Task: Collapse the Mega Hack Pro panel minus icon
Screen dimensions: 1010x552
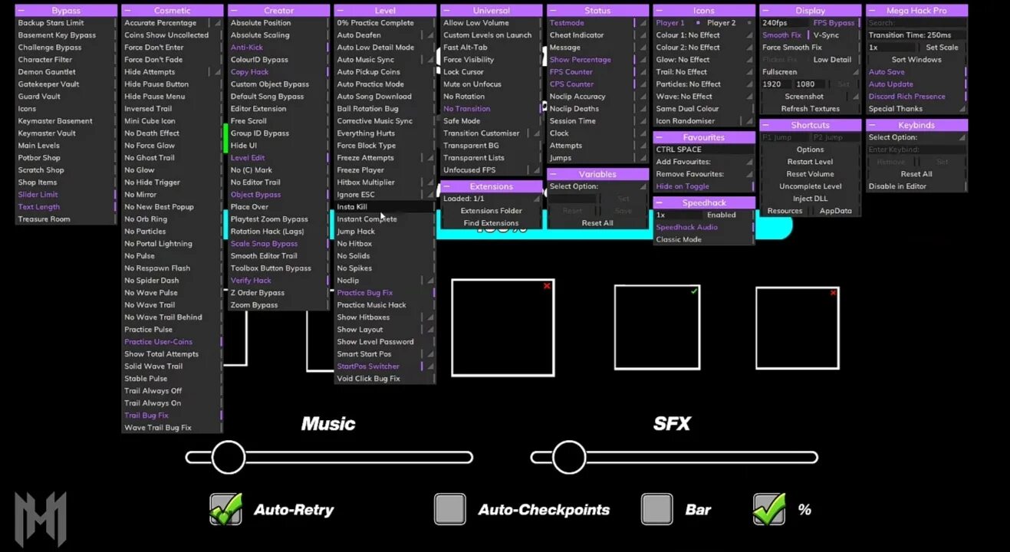Action: click(x=872, y=11)
